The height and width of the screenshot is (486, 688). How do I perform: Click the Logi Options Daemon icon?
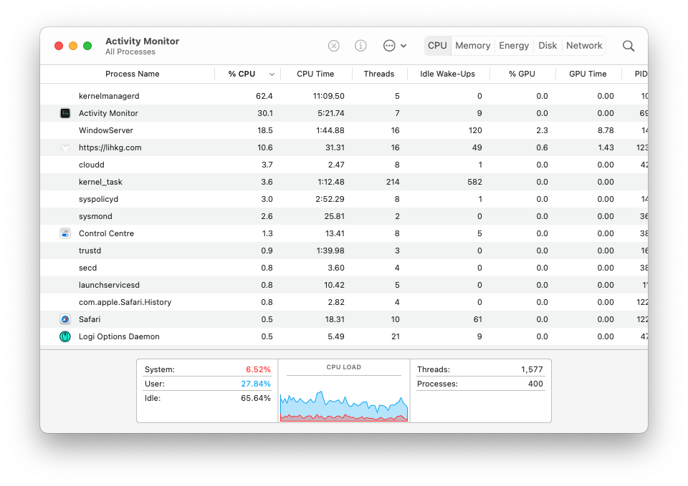click(65, 336)
